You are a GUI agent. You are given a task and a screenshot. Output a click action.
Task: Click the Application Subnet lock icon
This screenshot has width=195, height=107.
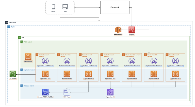pyautogui.click(x=22, y=70)
